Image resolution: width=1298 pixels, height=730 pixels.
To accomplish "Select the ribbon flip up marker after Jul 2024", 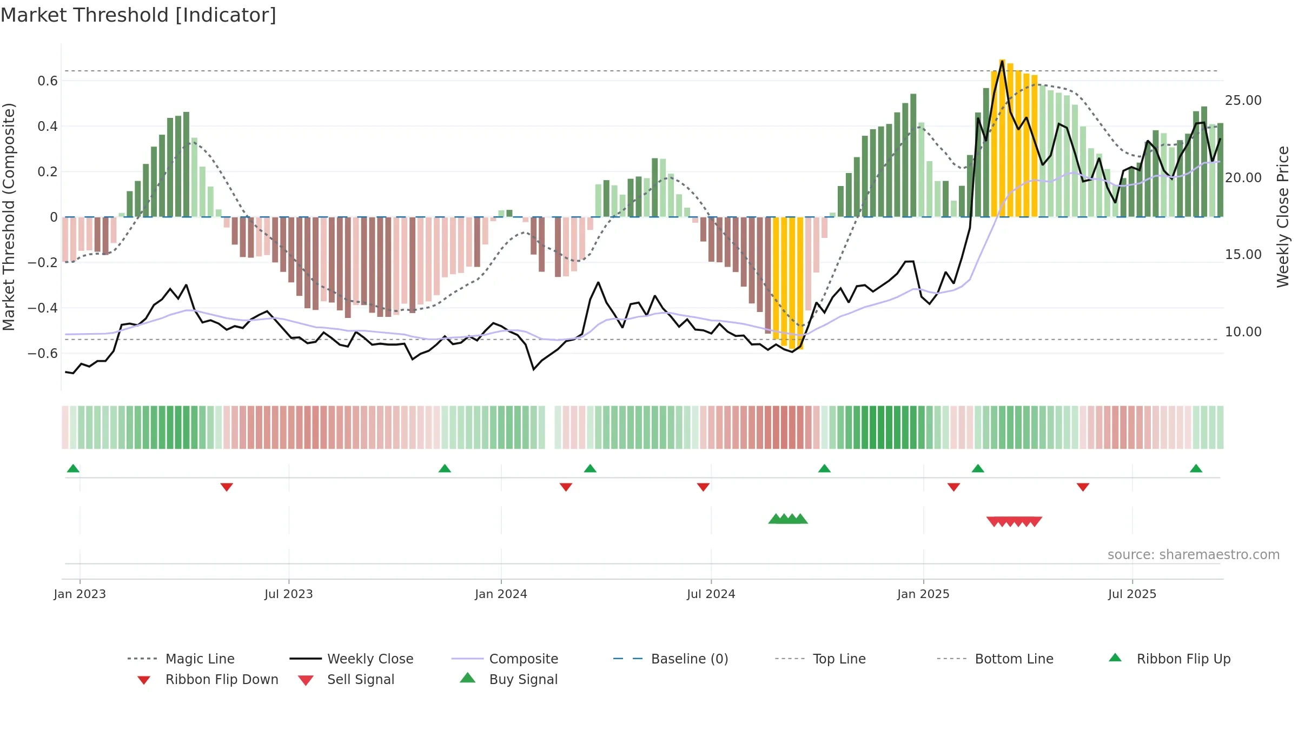I will coord(824,468).
